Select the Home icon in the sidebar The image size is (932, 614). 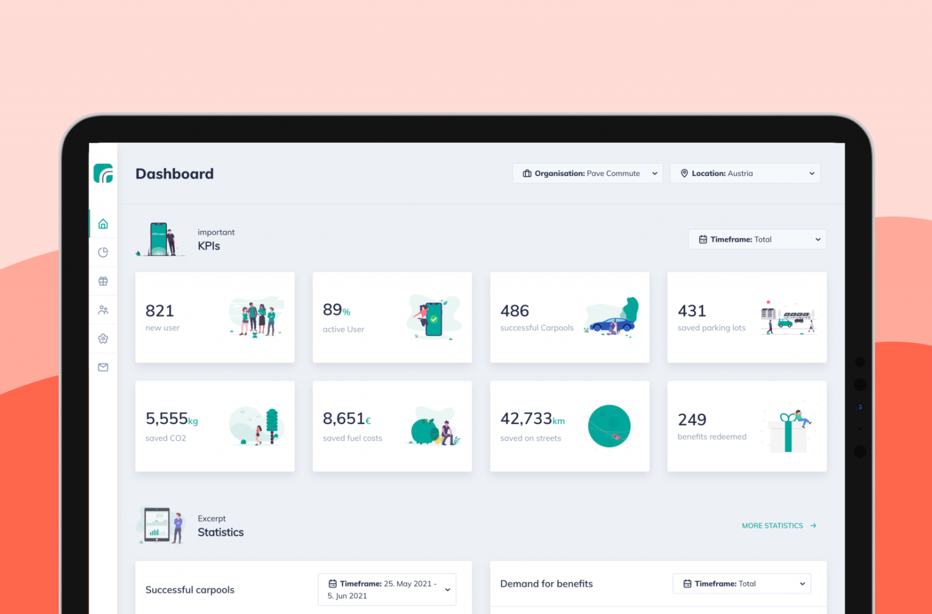(103, 224)
